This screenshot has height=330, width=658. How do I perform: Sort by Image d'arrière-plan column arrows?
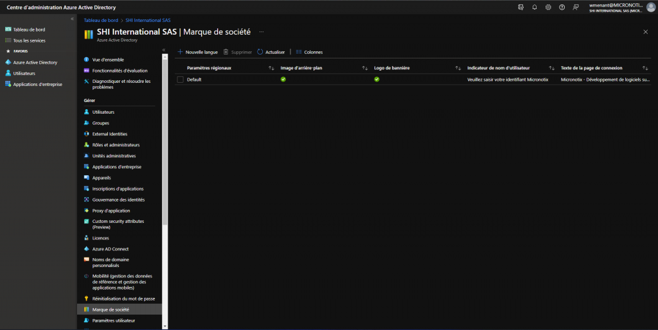tap(365, 68)
